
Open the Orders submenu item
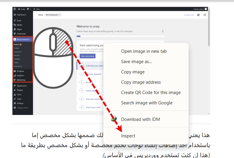coord(17,48)
